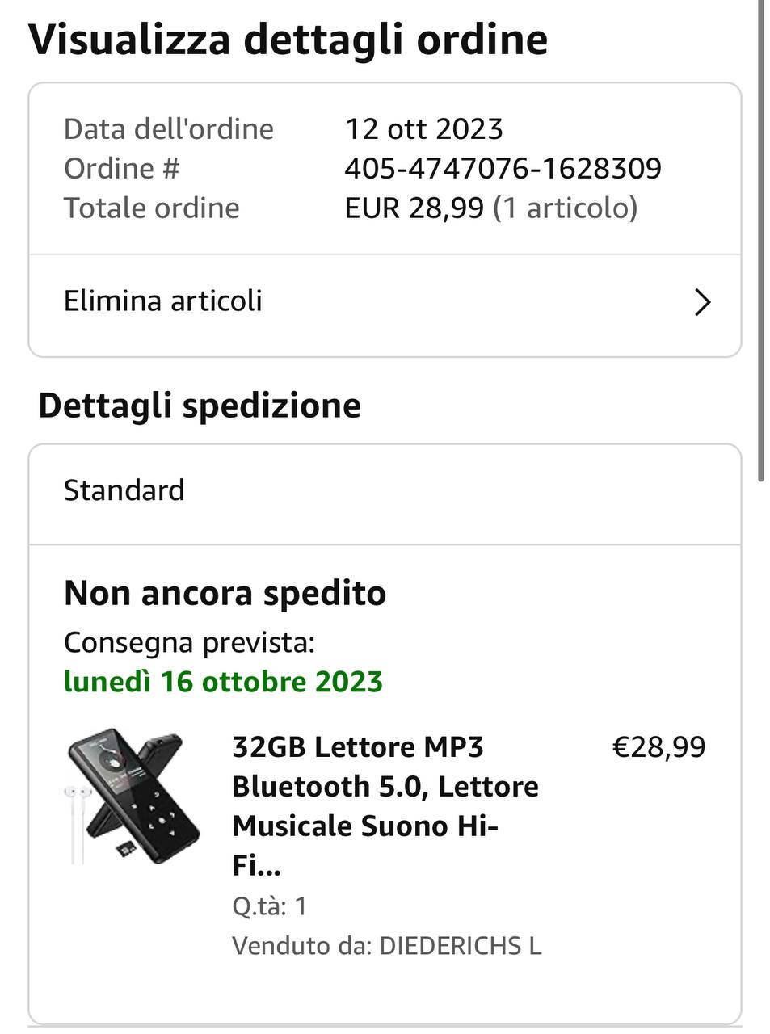Click the page scrollbar on the right

pyautogui.click(x=761, y=242)
